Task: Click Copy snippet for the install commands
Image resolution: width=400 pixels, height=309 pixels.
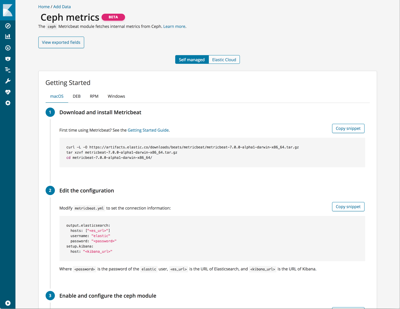Action: tap(348, 128)
